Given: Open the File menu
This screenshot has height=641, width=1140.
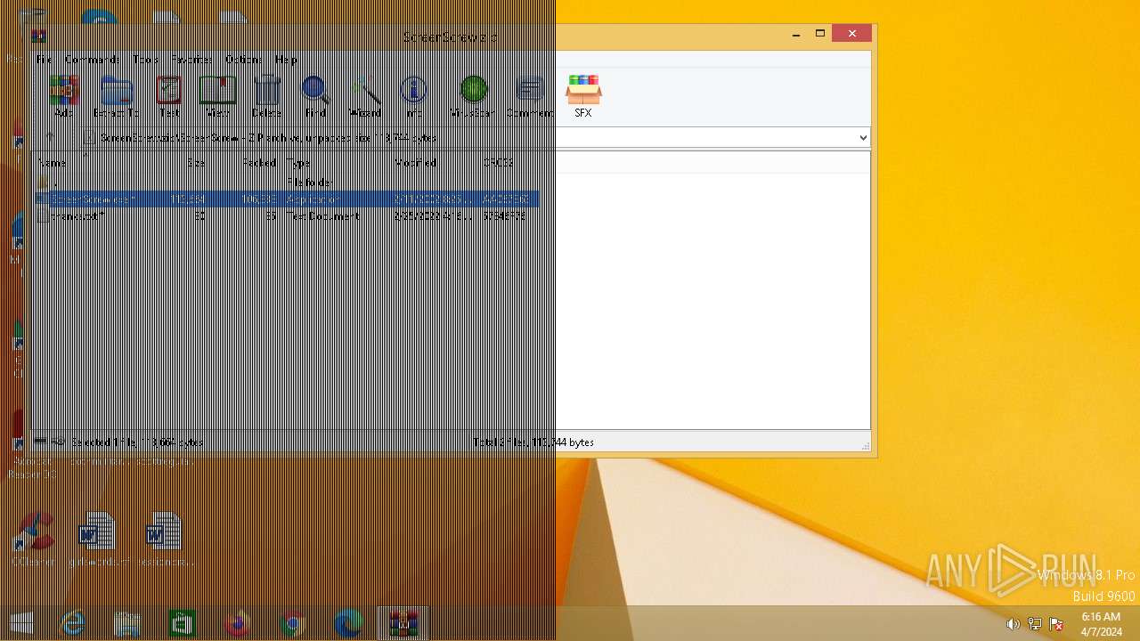Looking at the screenshot, I should tap(45, 60).
